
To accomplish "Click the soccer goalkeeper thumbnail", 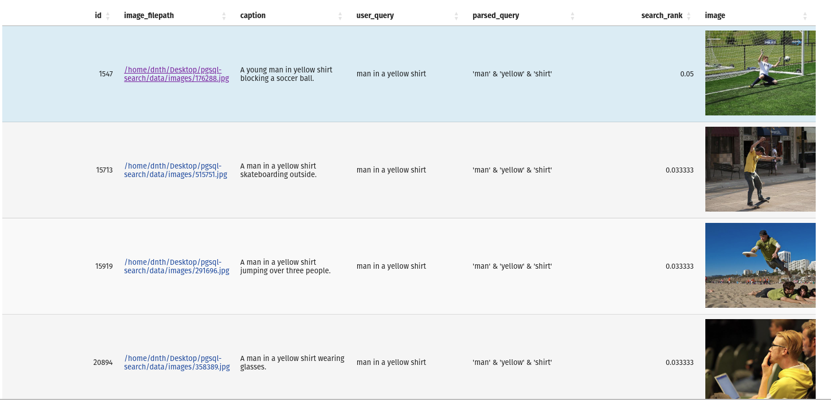I will (760, 73).
